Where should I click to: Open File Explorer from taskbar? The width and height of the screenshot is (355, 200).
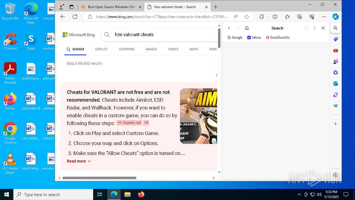coord(127,194)
